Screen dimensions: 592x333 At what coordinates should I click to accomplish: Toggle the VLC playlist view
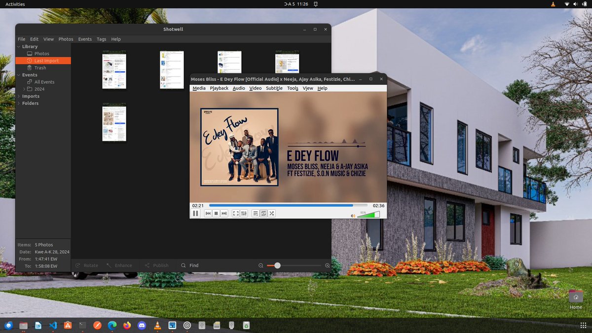click(256, 213)
